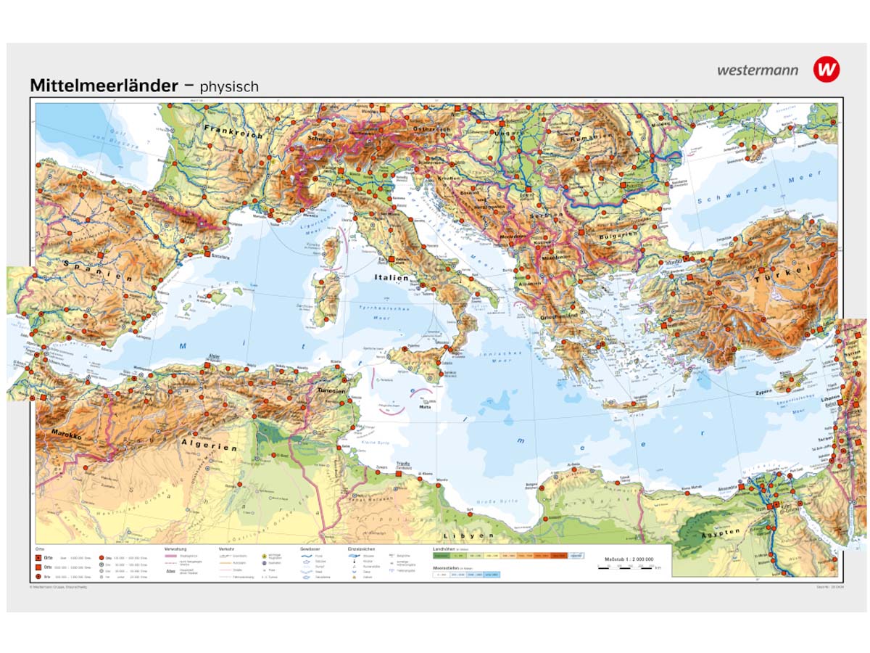Click the Mittelmeerländer – physisch map title
This screenshot has width=870, height=653.
pos(144,86)
